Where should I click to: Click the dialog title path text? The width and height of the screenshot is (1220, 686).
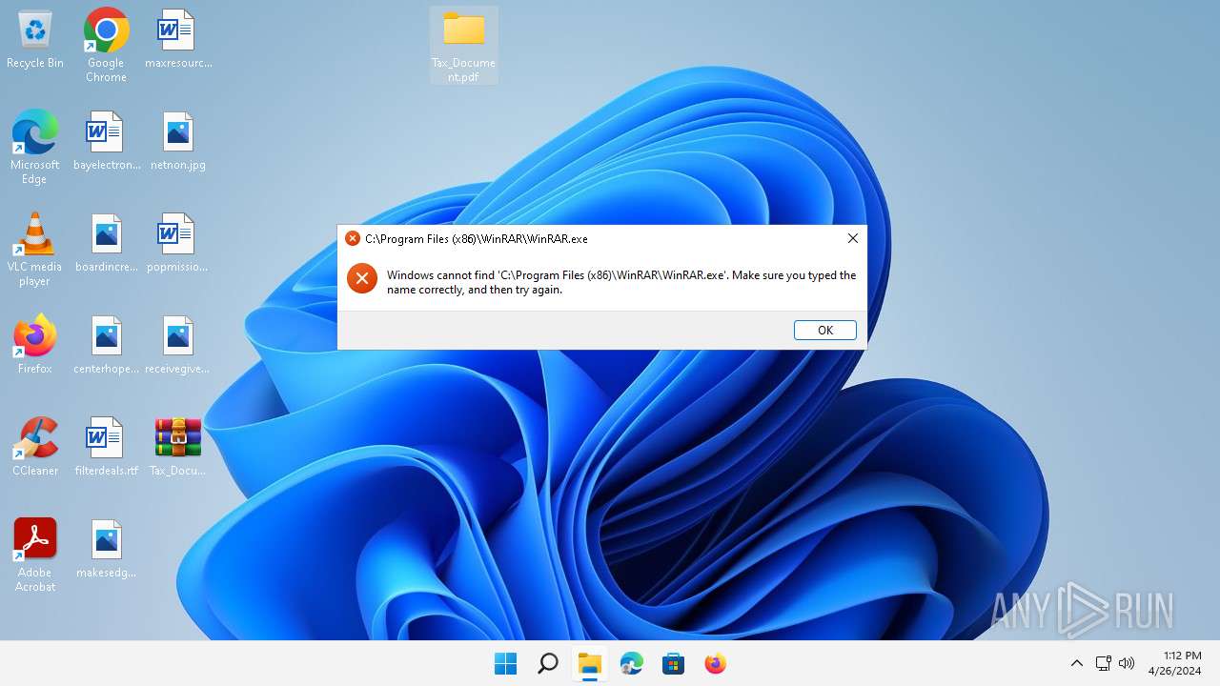(x=477, y=239)
